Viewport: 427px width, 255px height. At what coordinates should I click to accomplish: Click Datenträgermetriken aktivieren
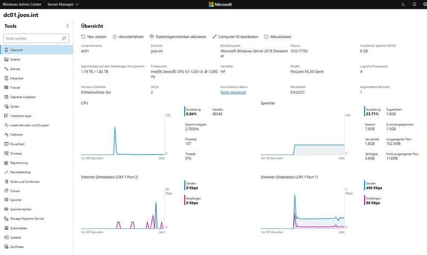(178, 37)
